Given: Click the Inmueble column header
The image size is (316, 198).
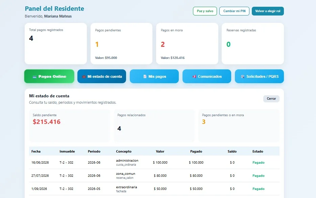Looking at the screenshot, I should 67,152.
